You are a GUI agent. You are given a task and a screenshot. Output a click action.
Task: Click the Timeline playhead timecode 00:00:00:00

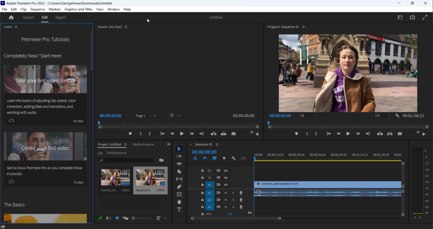205,152
